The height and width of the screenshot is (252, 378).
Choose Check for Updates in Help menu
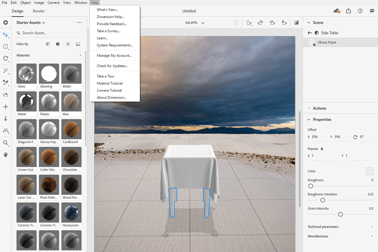(x=112, y=66)
